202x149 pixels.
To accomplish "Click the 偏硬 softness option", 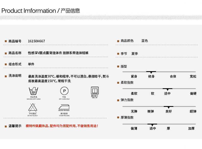I will [x=193, y=93].
